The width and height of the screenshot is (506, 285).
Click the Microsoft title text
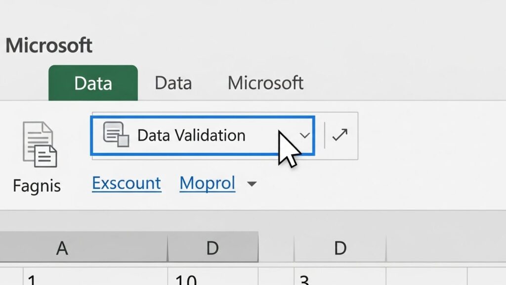point(49,46)
